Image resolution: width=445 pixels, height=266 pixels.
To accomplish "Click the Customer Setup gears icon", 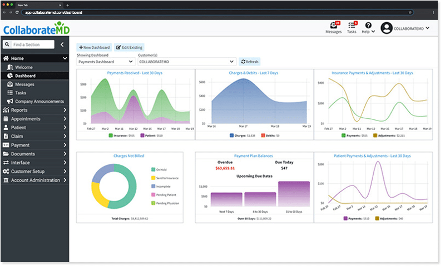I will [x=6, y=172].
